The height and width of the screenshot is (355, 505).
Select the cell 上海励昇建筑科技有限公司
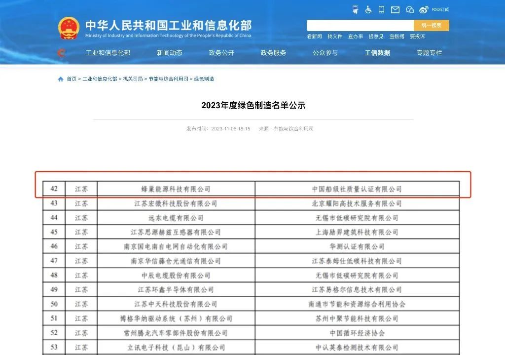pos(357,232)
